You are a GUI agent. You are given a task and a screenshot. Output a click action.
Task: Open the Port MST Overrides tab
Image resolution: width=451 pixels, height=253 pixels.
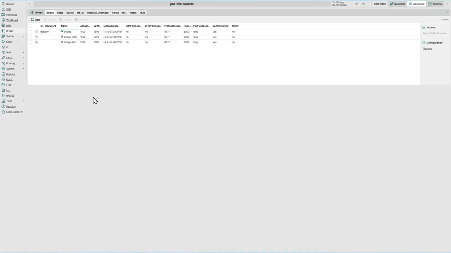[98, 13]
